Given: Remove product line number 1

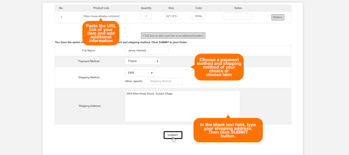Looking at the screenshot, I should tap(278, 17).
